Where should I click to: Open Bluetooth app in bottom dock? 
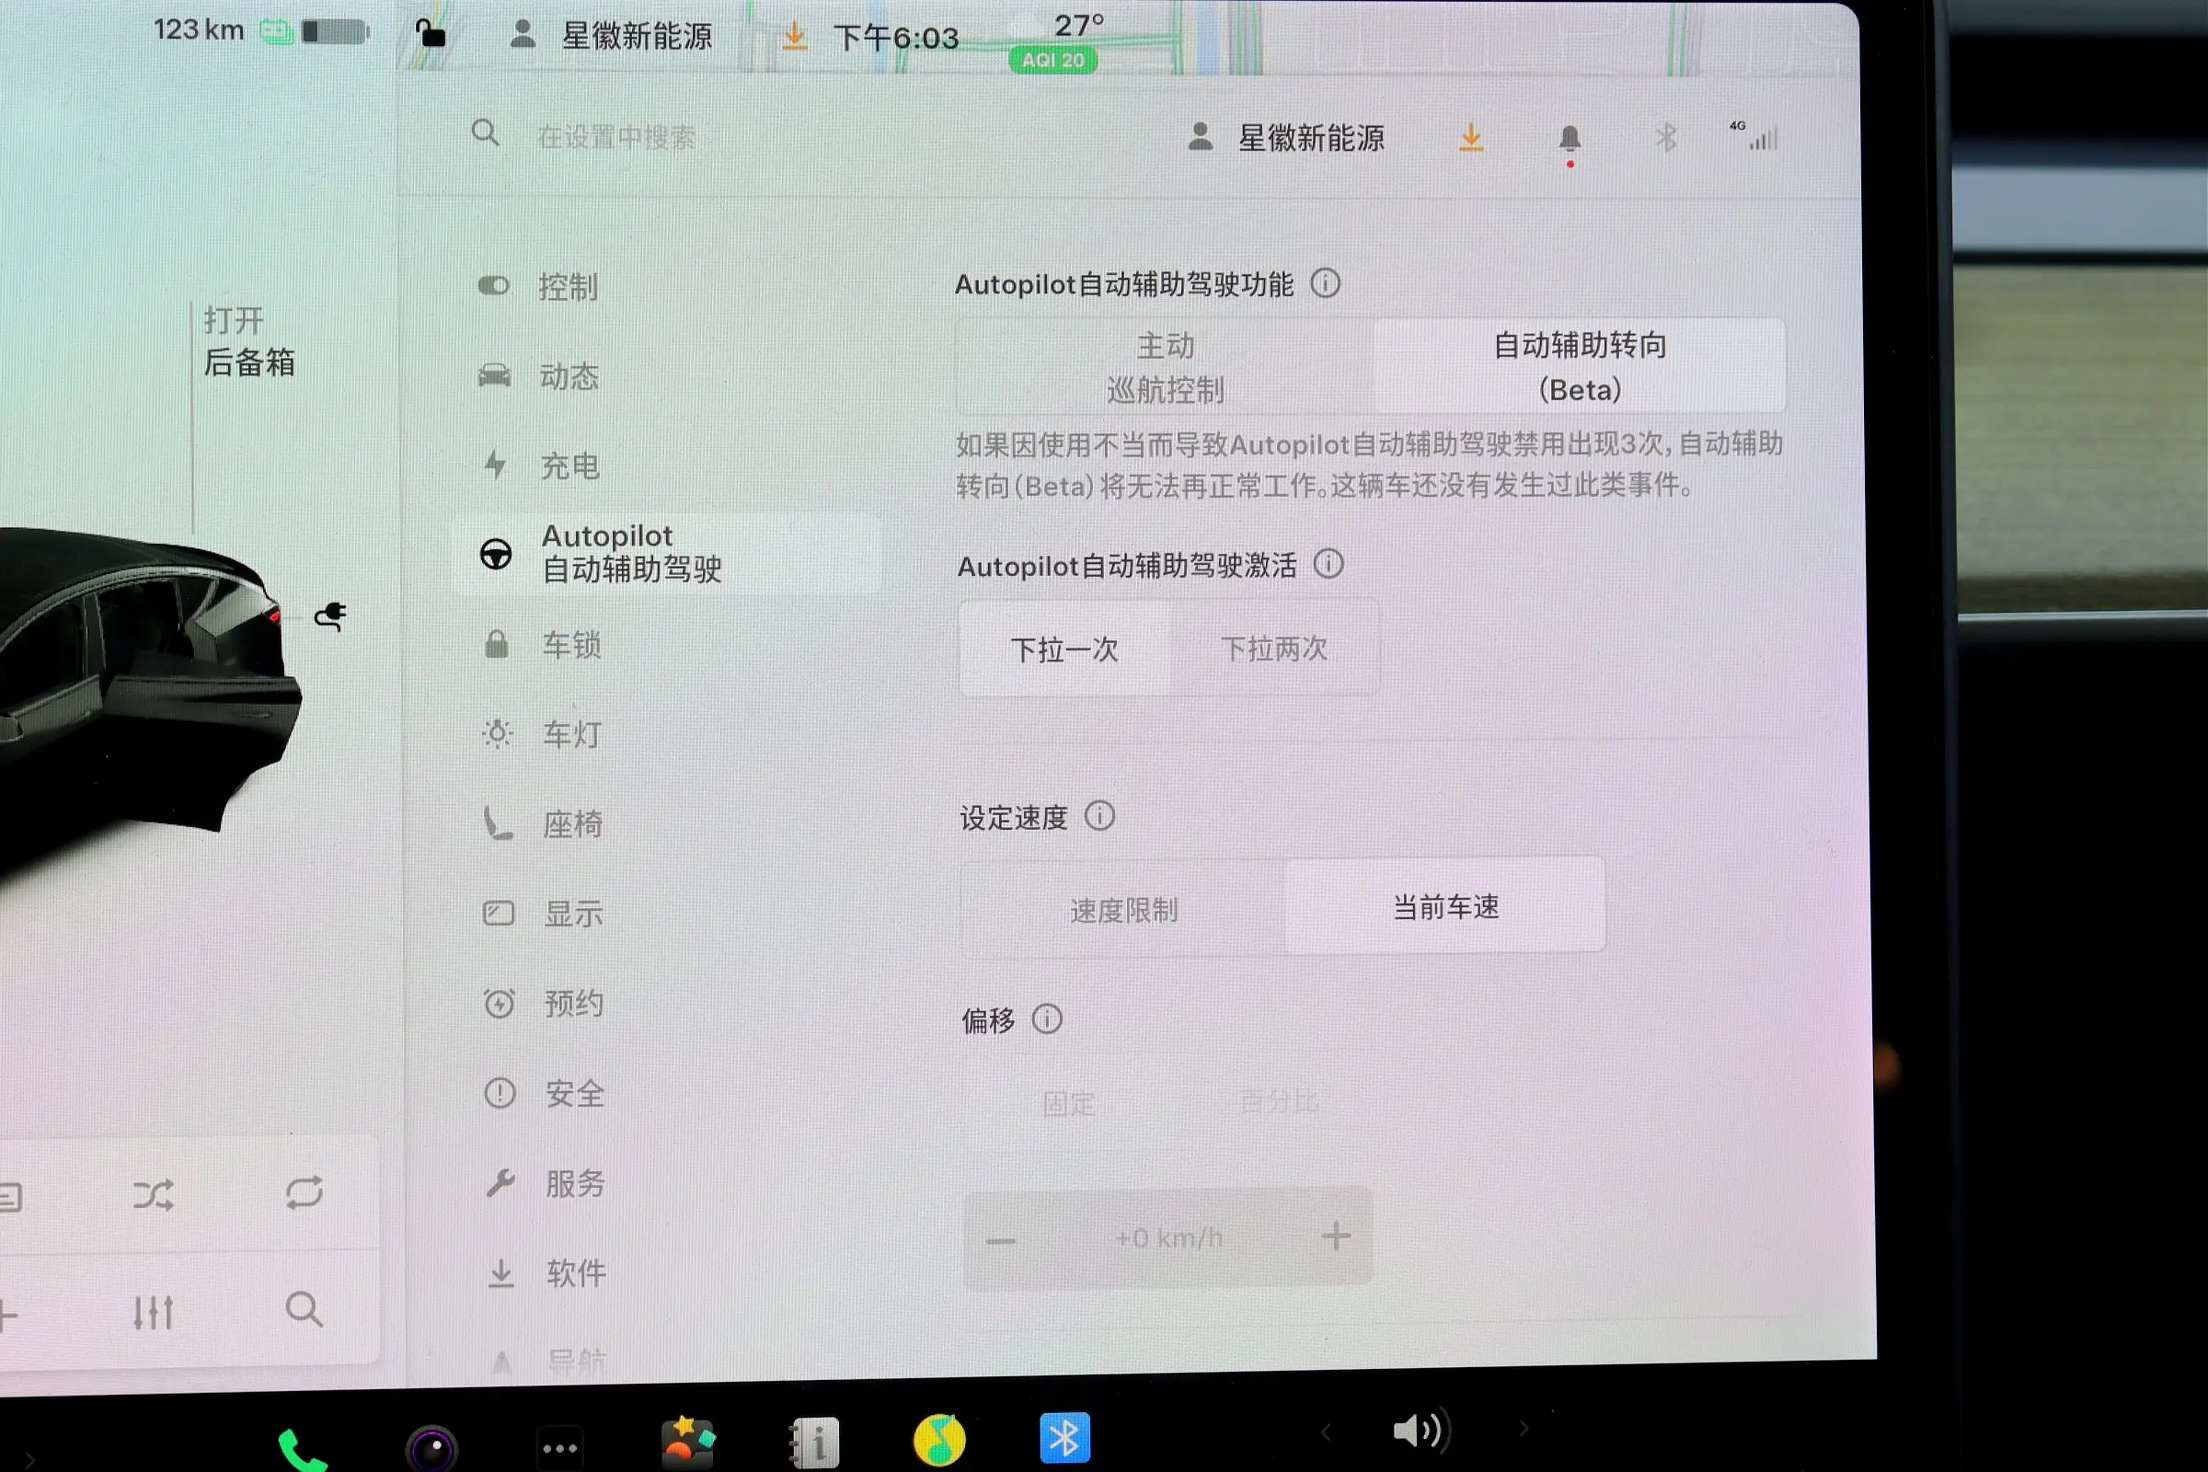[1064, 1437]
